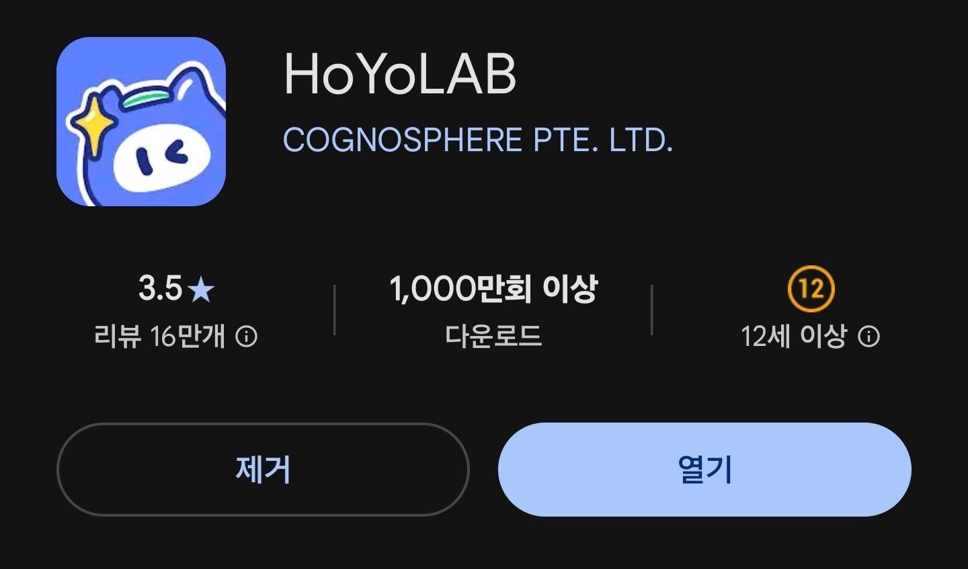
Task: Tap the 열기 open button
Action: pyautogui.click(x=704, y=470)
